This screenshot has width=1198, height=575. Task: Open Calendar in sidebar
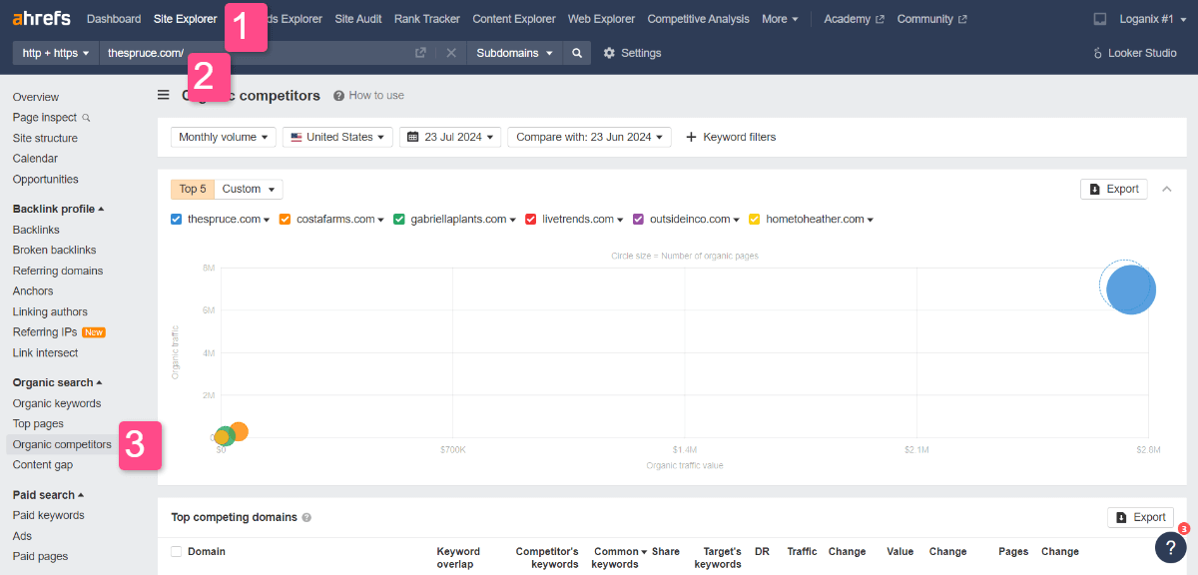35,158
